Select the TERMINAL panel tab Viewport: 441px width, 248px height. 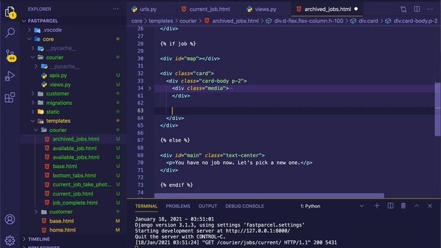pos(146,206)
